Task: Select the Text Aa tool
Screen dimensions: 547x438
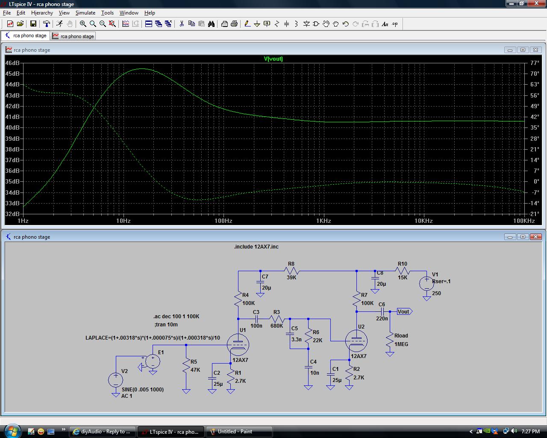Action: [x=385, y=24]
